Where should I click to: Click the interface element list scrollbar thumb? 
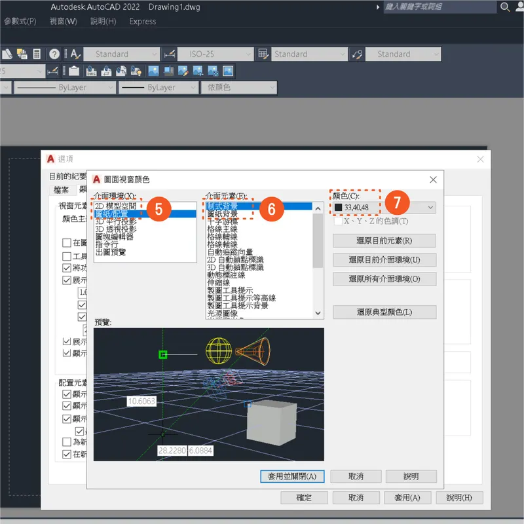318,241
